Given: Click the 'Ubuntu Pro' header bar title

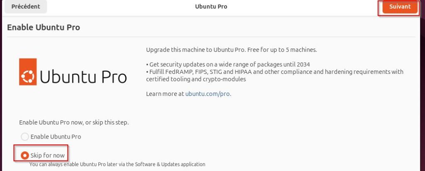Looking at the screenshot, I should pyautogui.click(x=211, y=7).
